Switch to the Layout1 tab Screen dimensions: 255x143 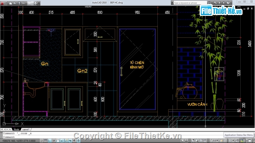tap(26, 129)
